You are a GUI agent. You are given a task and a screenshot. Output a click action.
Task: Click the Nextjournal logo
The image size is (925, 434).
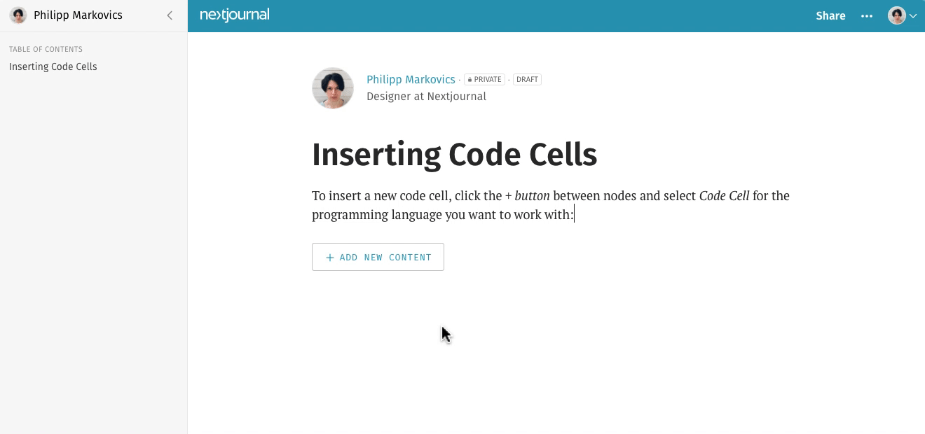pos(235,15)
